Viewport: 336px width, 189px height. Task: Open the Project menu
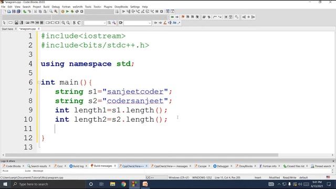pyautogui.click(x=37, y=7)
